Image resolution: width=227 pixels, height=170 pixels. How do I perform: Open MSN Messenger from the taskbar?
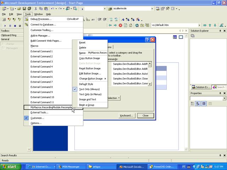point(70,167)
